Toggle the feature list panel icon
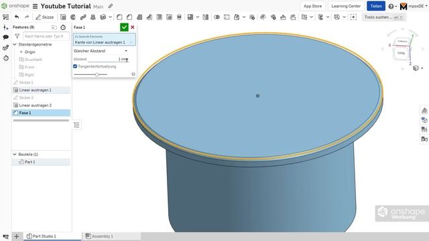 coord(6,17)
